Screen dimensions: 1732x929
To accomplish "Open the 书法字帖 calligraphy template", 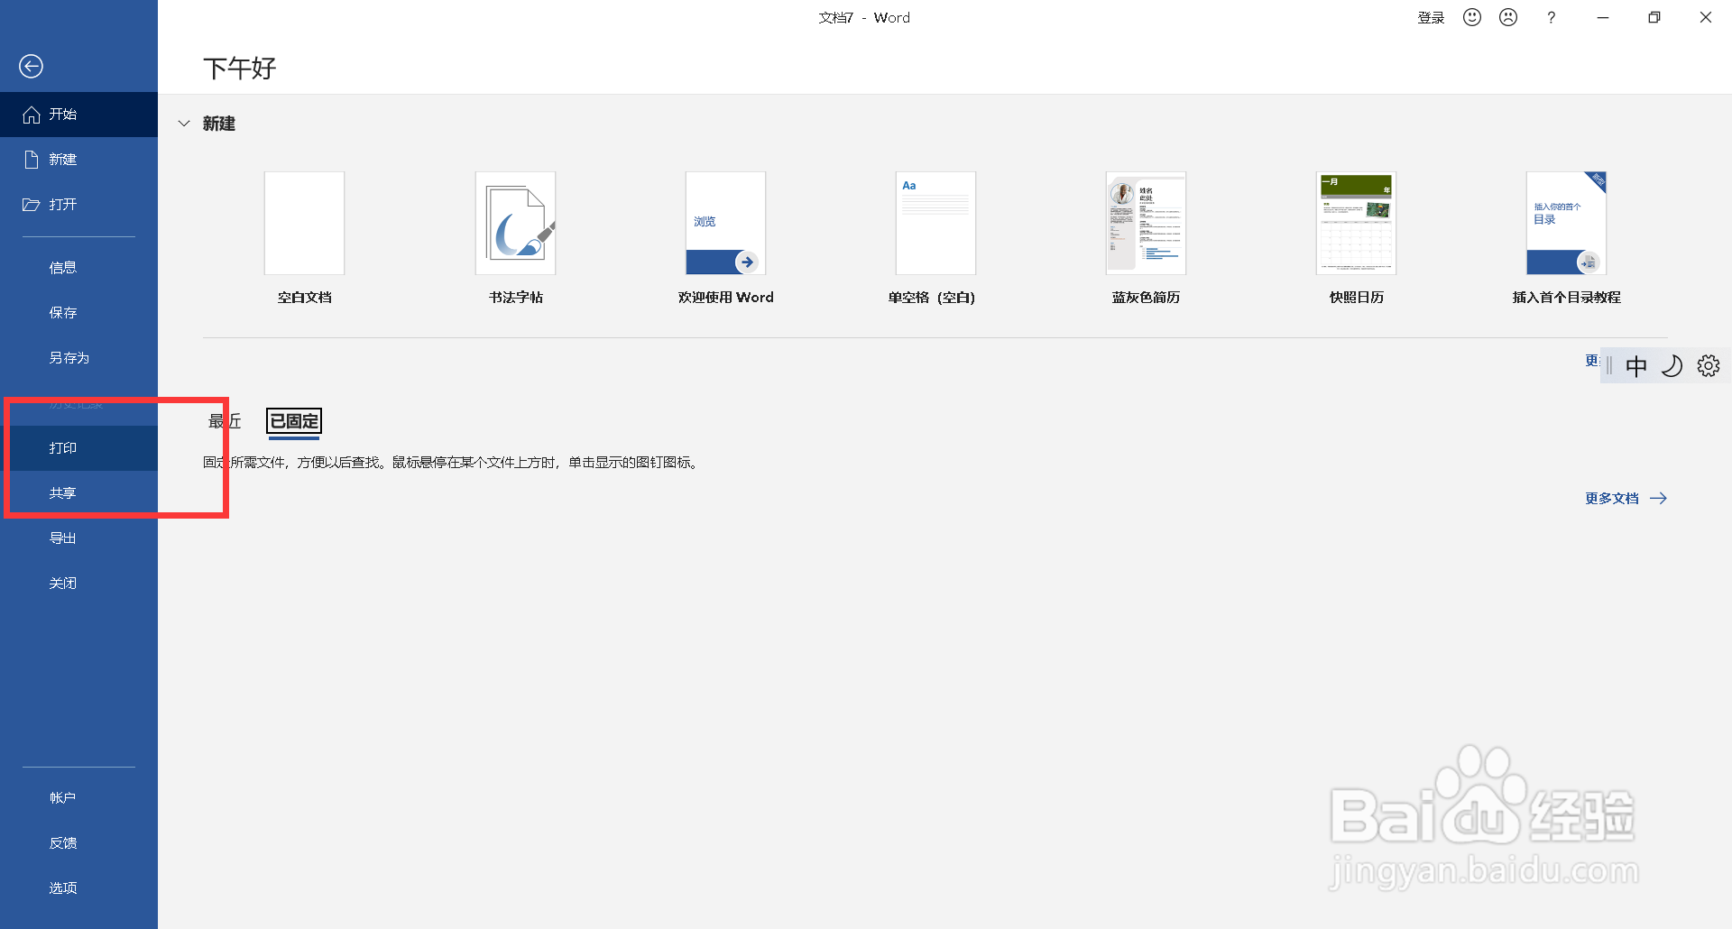I will (x=515, y=239).
